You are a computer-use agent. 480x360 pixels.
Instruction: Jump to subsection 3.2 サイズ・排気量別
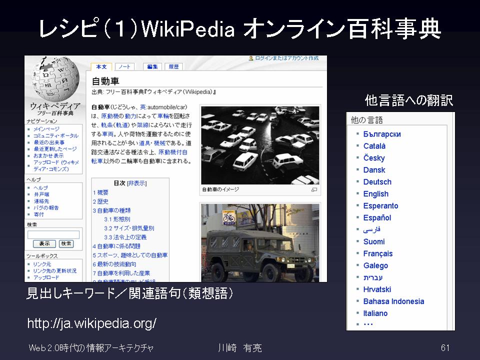click(x=129, y=228)
